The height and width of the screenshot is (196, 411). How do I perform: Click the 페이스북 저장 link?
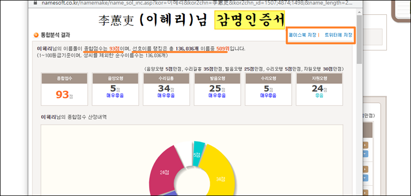pyautogui.click(x=302, y=35)
